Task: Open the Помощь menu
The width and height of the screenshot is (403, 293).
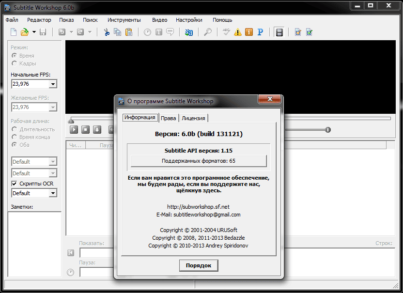Action: click(222, 20)
